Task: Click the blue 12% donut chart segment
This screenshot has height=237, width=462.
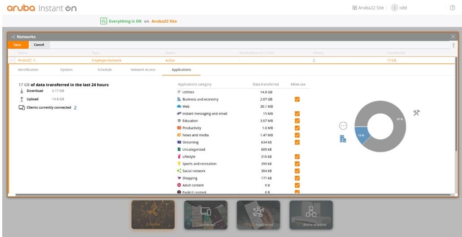Action: 362,135
